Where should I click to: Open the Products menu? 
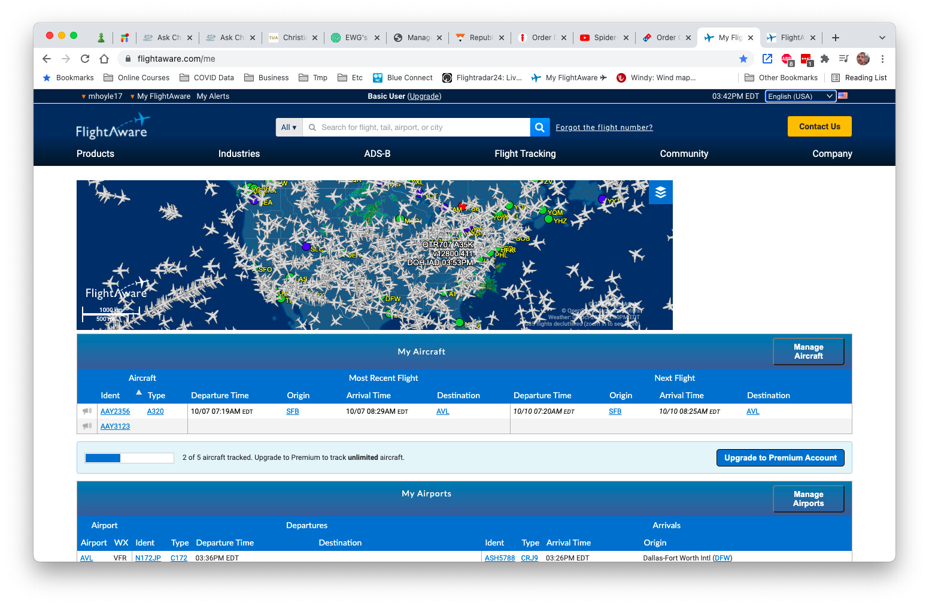click(95, 154)
